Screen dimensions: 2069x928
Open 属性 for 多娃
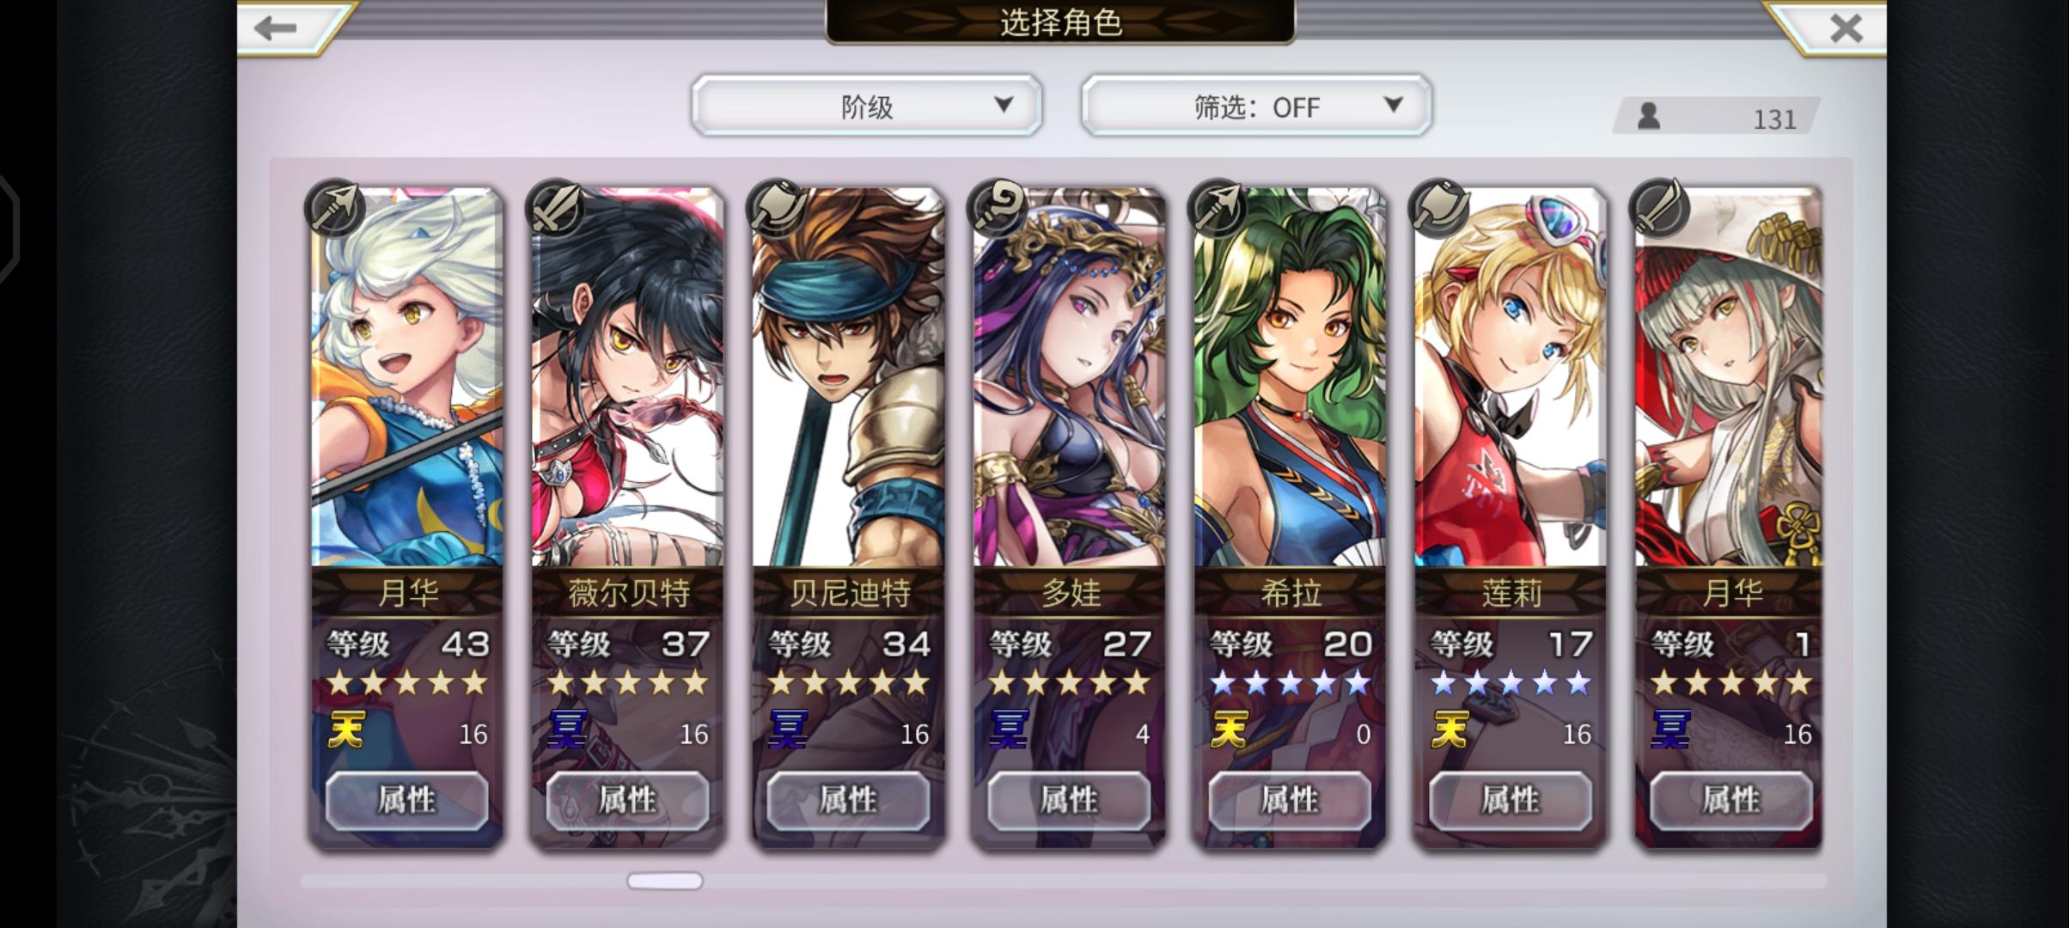pyautogui.click(x=1069, y=800)
